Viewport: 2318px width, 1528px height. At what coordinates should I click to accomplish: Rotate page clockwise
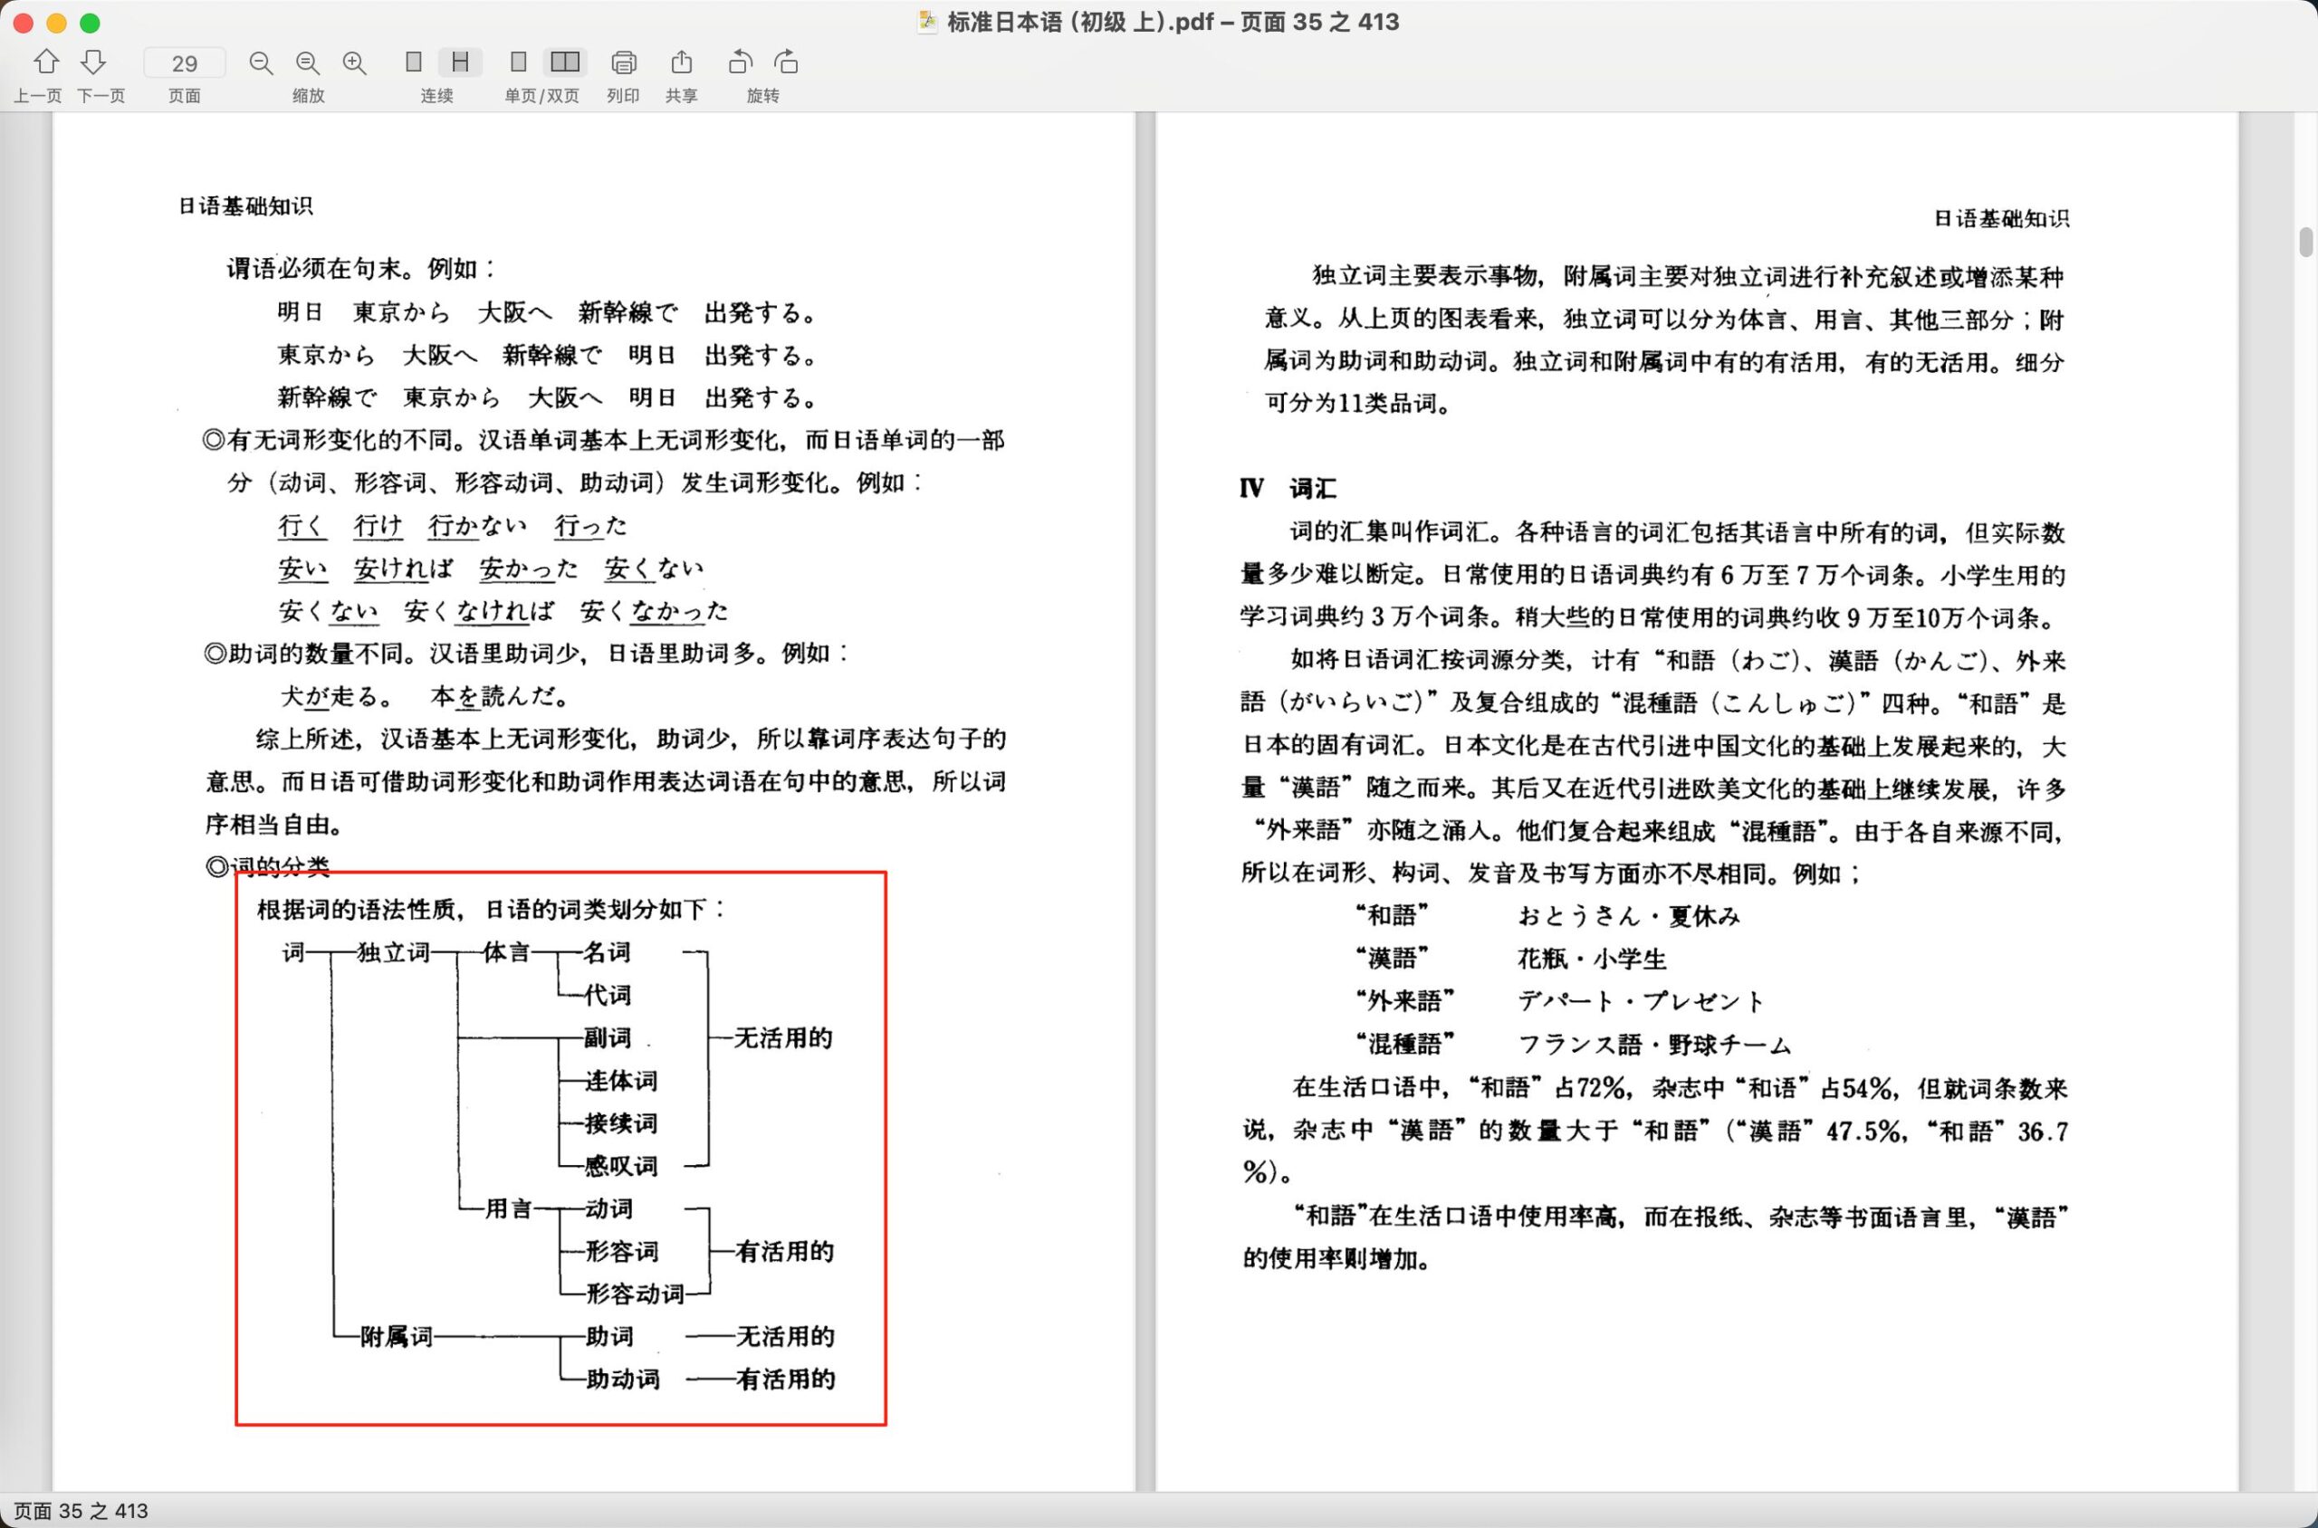[x=787, y=62]
